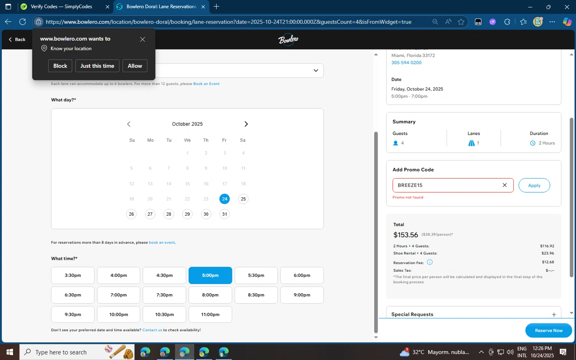Open the notification center icon

563,352
